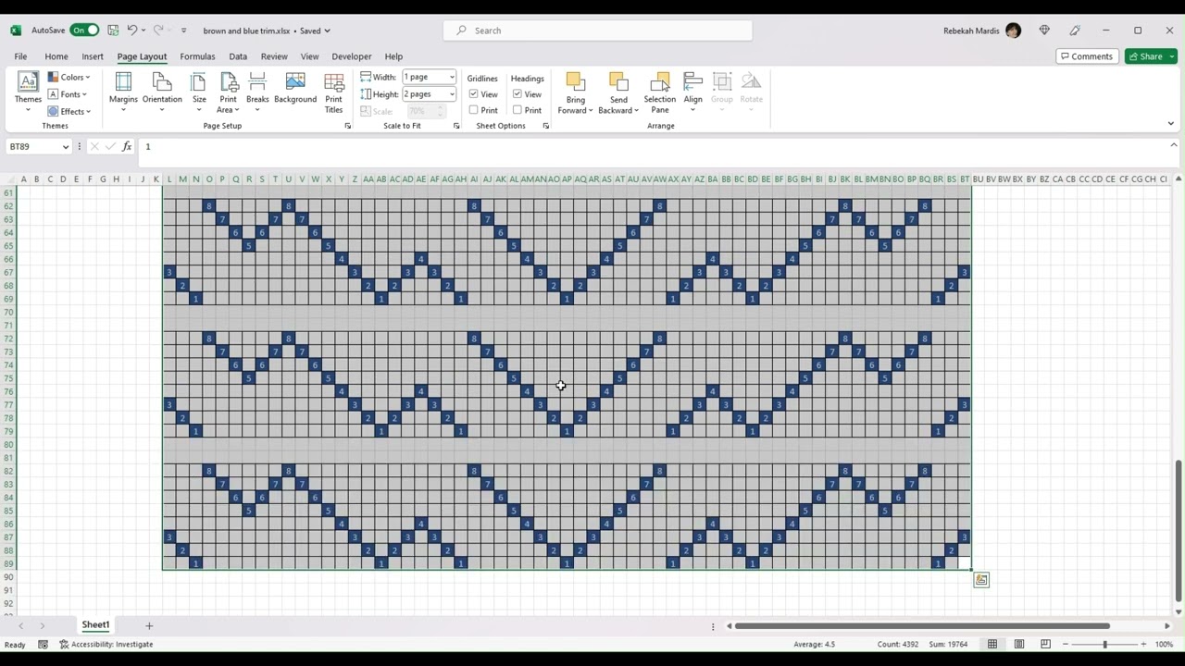Open the page Breaks menu
The image size is (1185, 666).
coord(257,92)
